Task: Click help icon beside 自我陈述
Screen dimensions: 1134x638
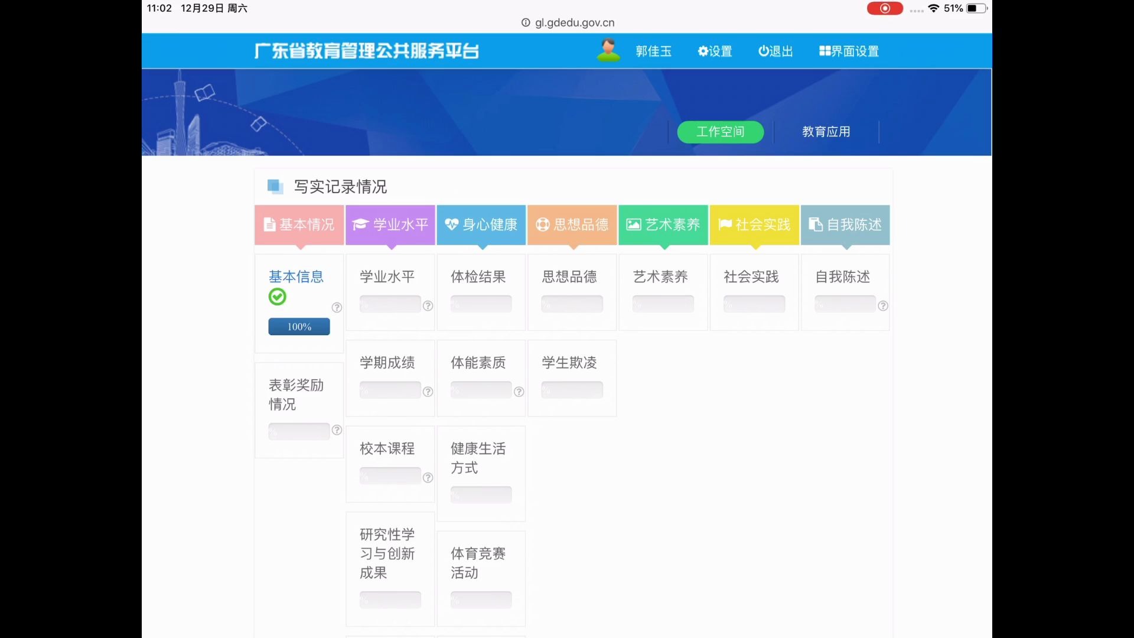Action: [x=883, y=305]
